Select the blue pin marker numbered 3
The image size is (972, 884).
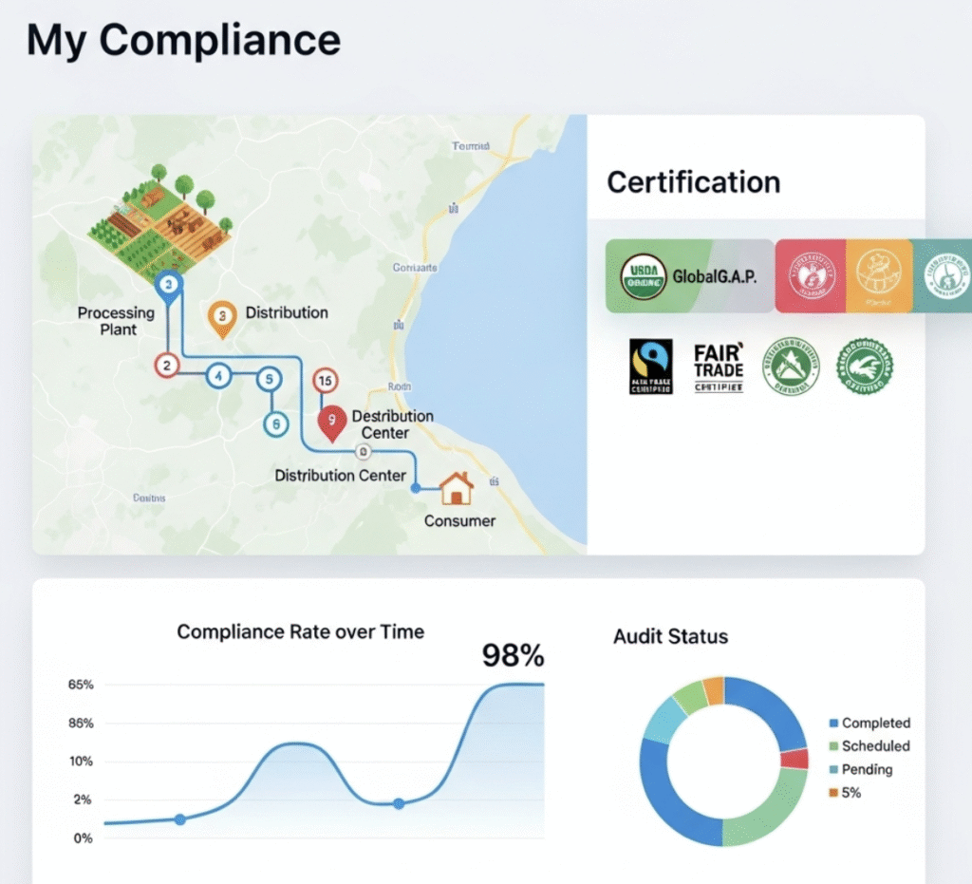169,285
